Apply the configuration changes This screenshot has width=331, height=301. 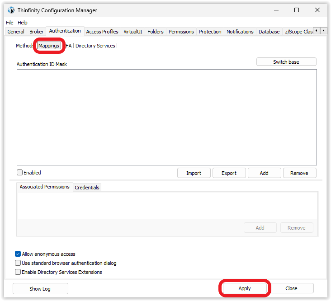tap(245, 288)
